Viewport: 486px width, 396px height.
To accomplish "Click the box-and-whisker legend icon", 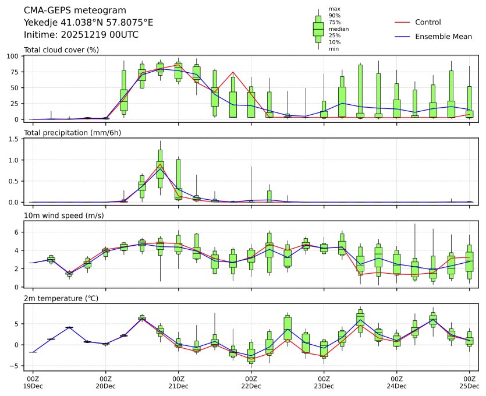I will tap(318, 29).
